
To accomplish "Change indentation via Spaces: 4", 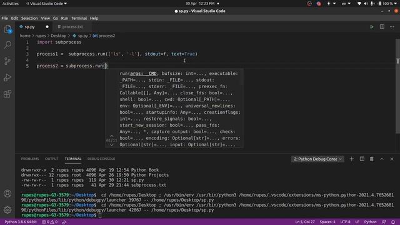I will pos(327,222).
